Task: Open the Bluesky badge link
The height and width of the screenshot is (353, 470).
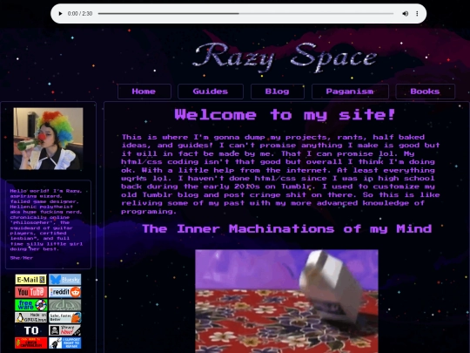Action: click(x=65, y=280)
